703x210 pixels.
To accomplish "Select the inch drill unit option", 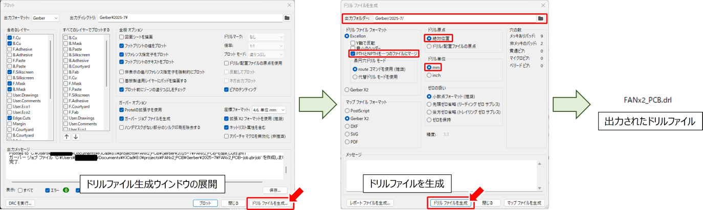I will [x=429, y=75].
